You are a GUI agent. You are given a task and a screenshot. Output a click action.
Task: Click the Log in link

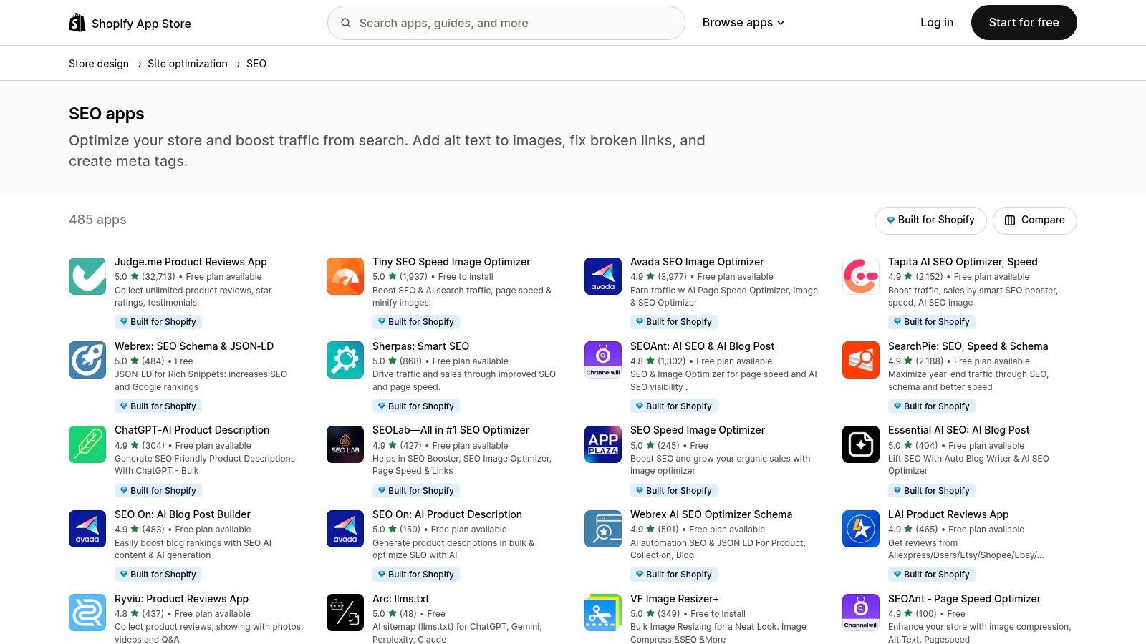(x=937, y=22)
